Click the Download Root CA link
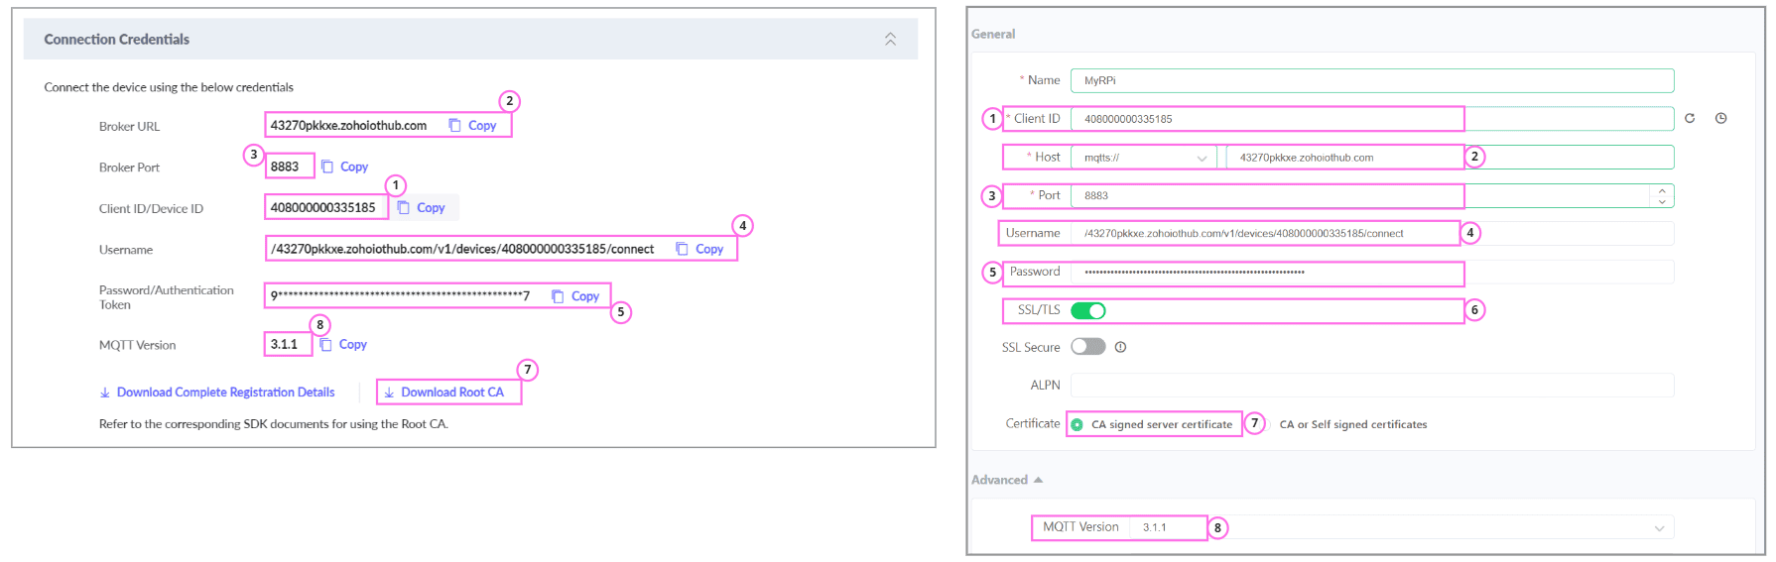Screen dimensions: 1776x562 [444, 393]
